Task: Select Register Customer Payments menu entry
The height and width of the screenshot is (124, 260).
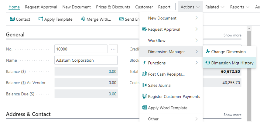Action: (174, 97)
